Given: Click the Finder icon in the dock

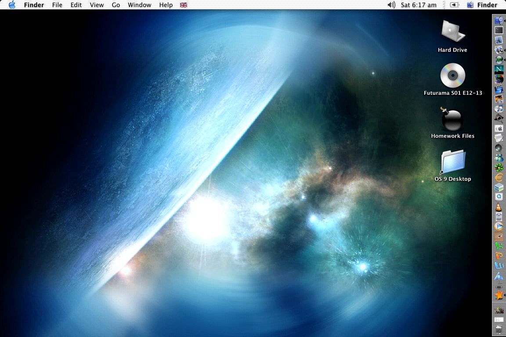Looking at the screenshot, I should [x=499, y=20].
